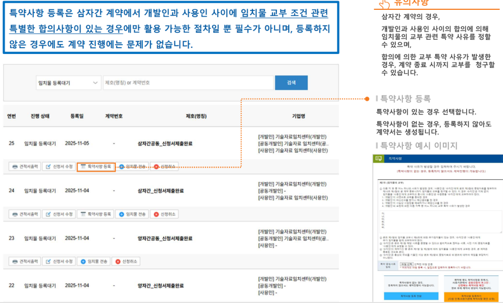Open 특약사항 등록 for row 25
503x303 pixels.
pos(96,167)
